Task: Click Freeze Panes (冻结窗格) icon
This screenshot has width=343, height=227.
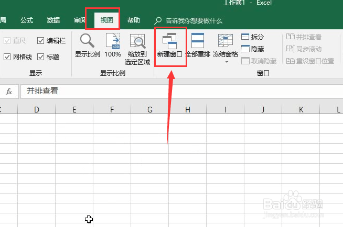Action: pyautogui.click(x=226, y=41)
